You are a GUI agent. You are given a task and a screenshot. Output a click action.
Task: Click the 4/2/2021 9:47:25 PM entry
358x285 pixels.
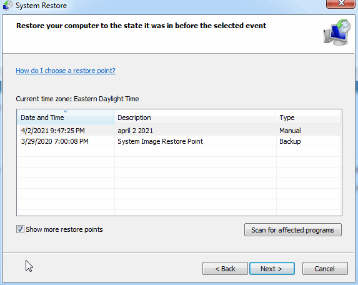53,131
